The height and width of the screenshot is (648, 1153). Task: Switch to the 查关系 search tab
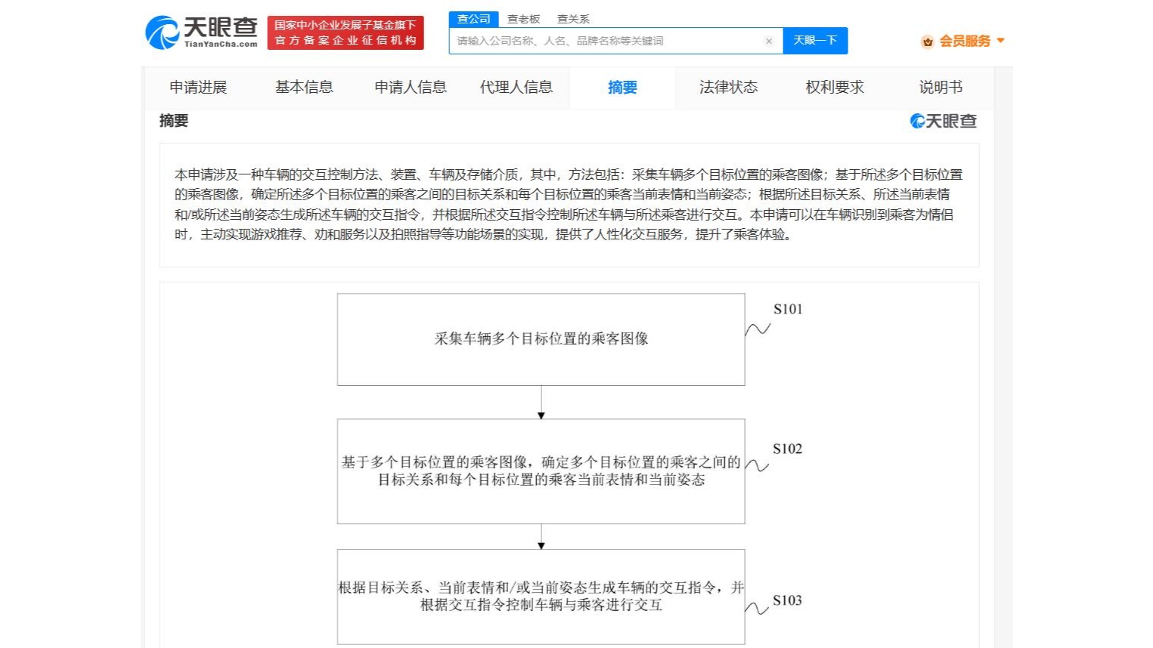click(572, 18)
